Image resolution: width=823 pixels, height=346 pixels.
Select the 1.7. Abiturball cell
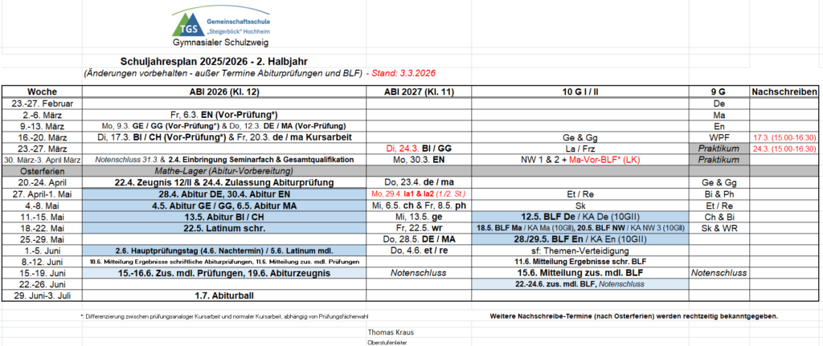(223, 297)
